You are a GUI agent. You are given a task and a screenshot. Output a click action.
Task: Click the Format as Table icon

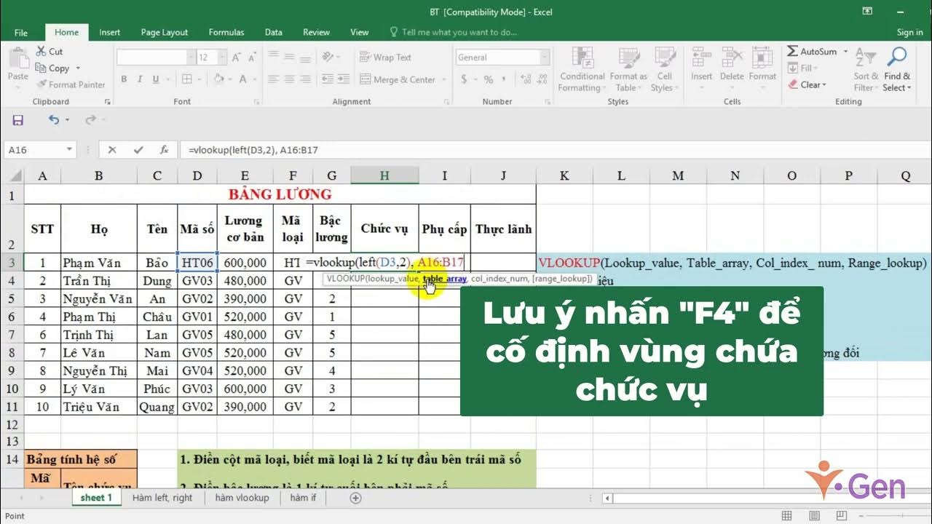pyautogui.click(x=628, y=57)
